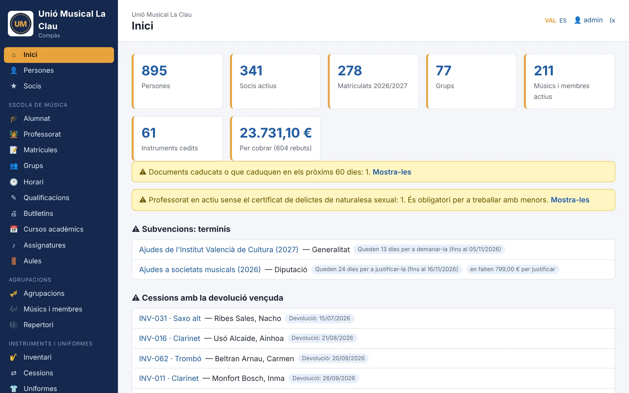This screenshot has width=629, height=393.
Task: Click Mostra-les in the documents caducats alert
Action: coord(392,172)
